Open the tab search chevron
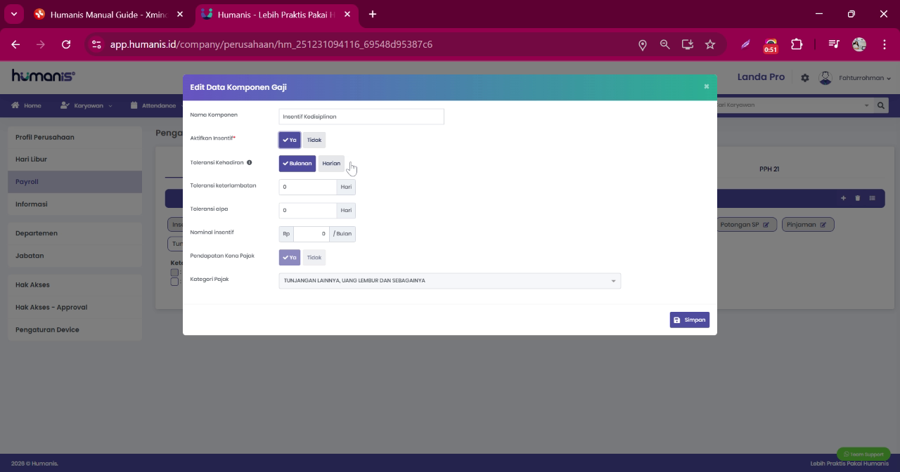 [x=13, y=14]
